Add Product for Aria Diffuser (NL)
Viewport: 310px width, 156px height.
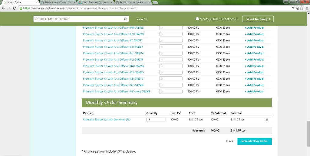point(254,53)
